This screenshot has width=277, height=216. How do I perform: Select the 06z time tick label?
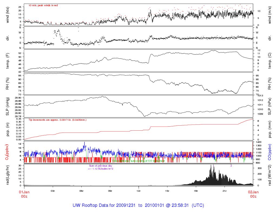81,191
